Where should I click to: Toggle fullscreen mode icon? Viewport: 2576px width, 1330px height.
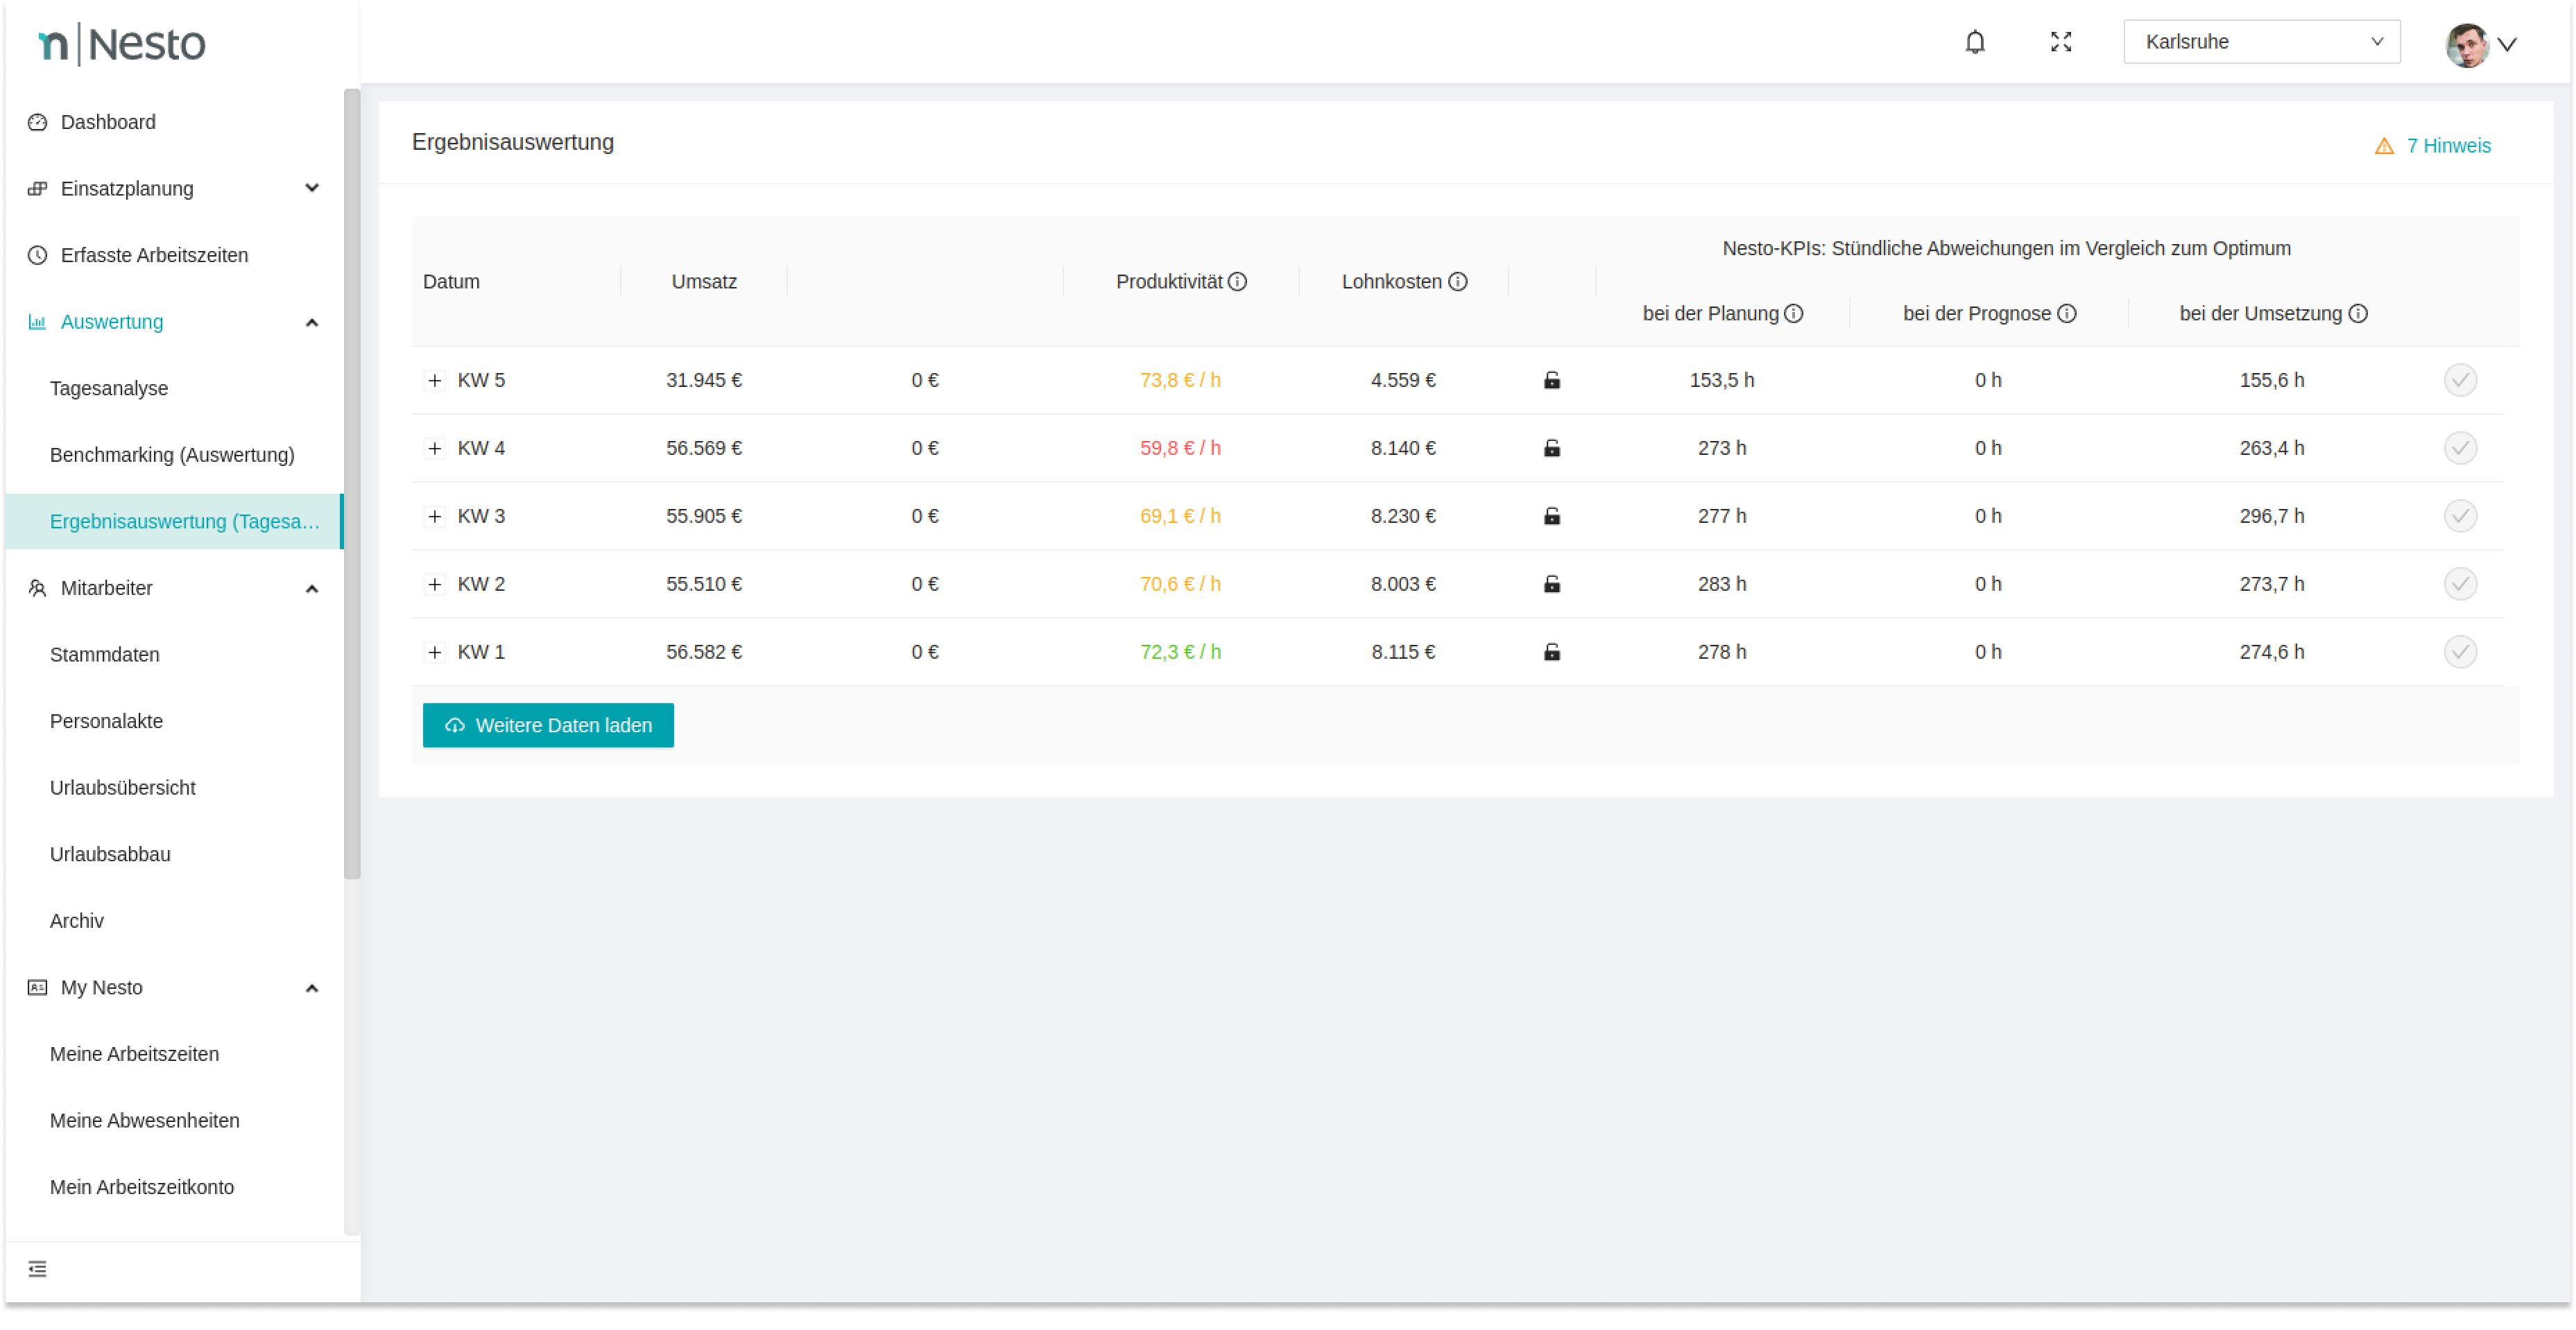(x=2060, y=42)
